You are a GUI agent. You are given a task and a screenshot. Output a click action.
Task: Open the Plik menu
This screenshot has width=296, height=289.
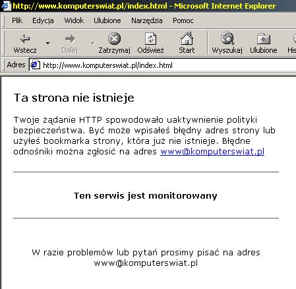pos(17,20)
